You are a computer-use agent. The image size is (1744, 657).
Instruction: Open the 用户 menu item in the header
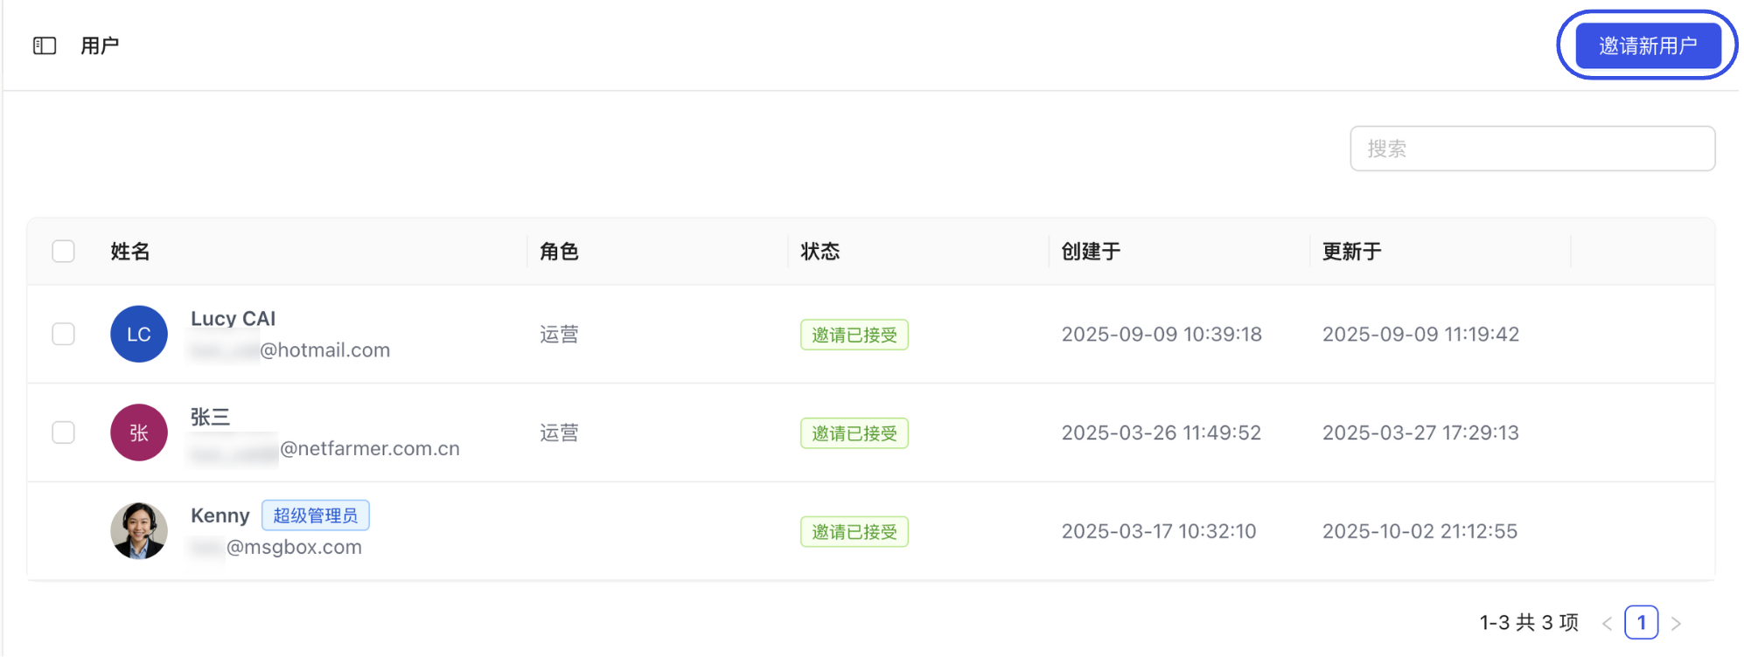coord(99,45)
